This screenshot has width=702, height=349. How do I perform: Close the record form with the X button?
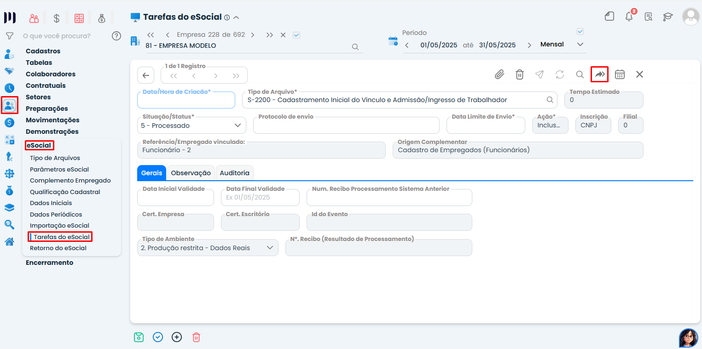pos(639,74)
